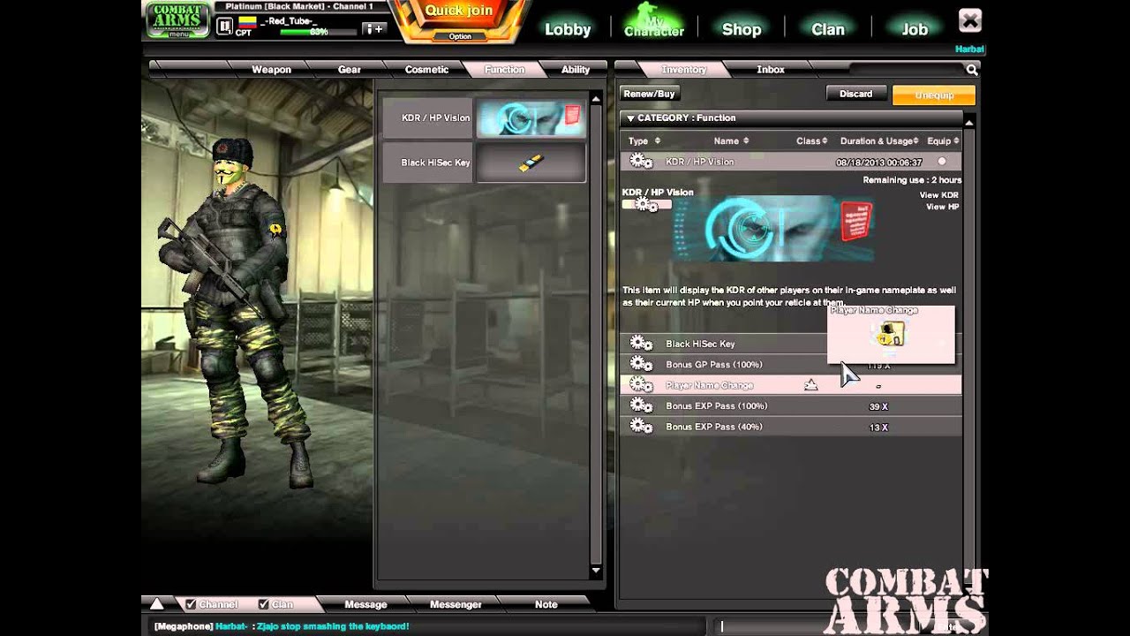Sort inventory by Name column arrows
Screen dimensions: 1130x636
746,140
